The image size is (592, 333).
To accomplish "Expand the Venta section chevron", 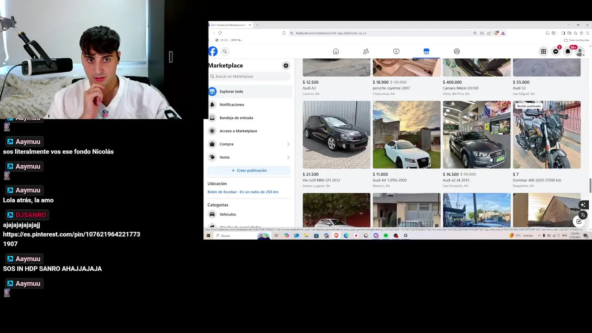I will 288,157.
